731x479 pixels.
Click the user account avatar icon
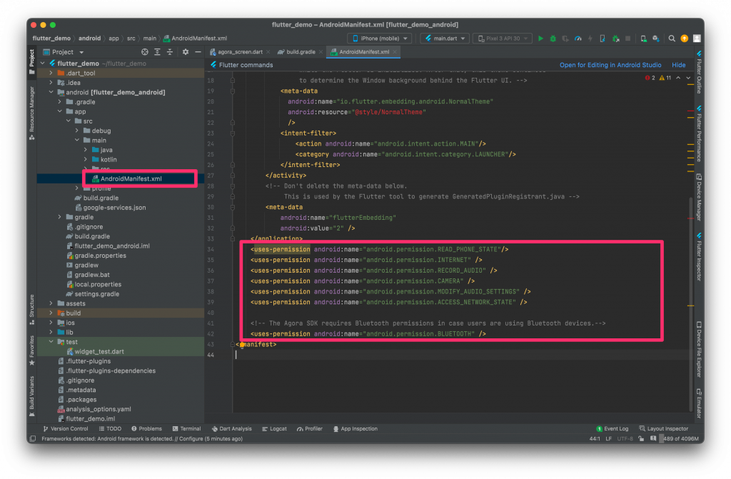point(697,39)
